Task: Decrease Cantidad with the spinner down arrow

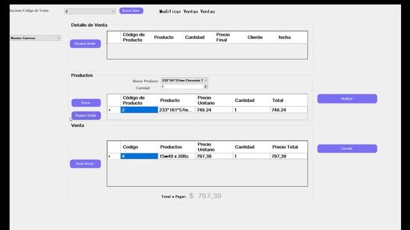Action: 206,88
